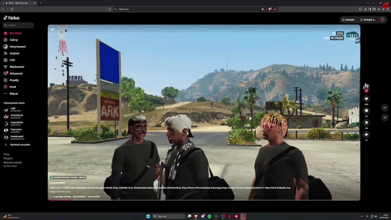Click Zobacz tłumaczenie translation link
This screenshot has width=391, height=220.
click(x=60, y=192)
